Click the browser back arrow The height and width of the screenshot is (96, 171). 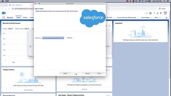coord(2,9)
